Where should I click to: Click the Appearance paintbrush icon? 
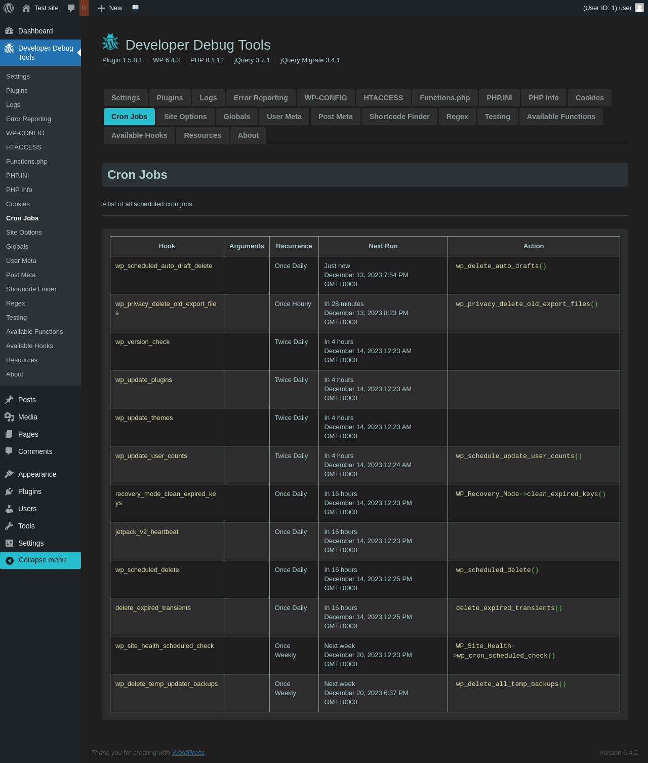[x=9, y=474]
